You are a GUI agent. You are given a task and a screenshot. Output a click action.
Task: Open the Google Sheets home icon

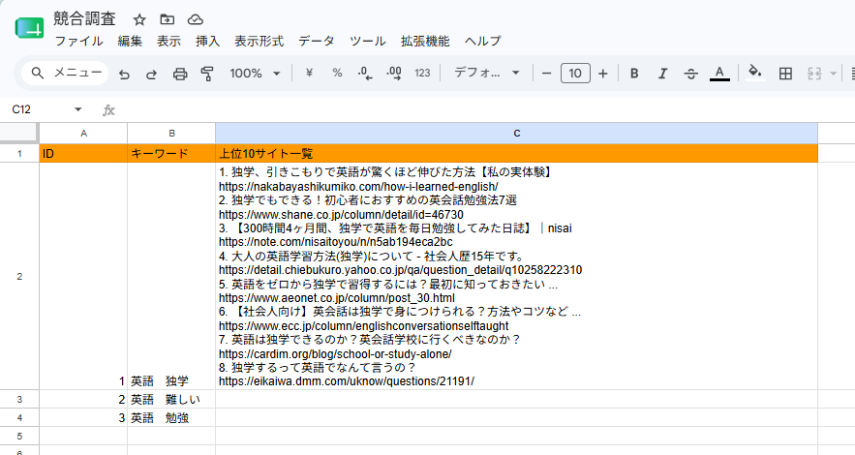click(29, 28)
